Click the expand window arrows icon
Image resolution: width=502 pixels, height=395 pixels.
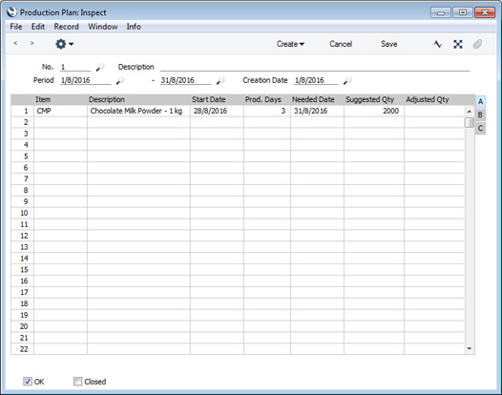(458, 44)
